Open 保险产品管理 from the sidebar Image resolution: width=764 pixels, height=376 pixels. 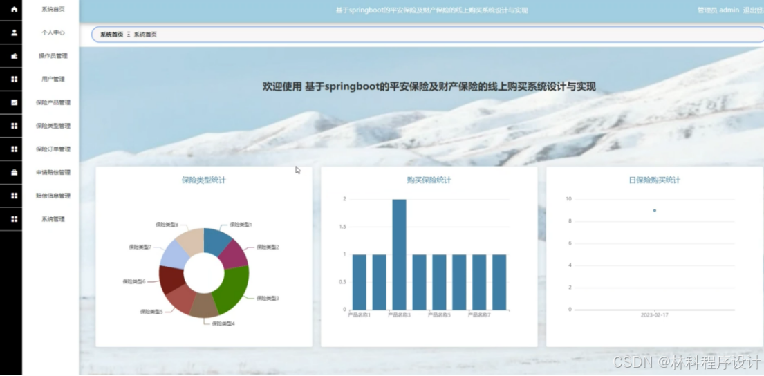click(53, 102)
